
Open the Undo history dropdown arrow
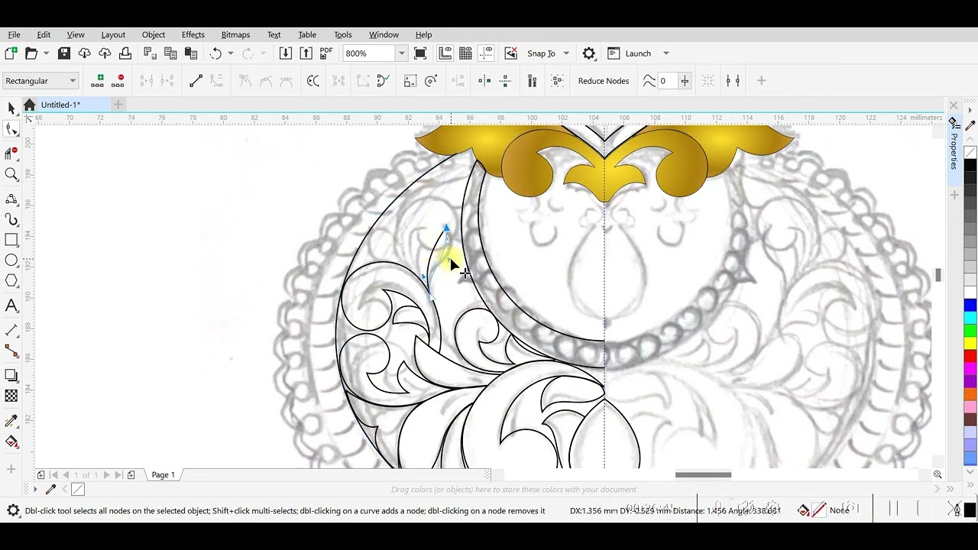pos(230,53)
